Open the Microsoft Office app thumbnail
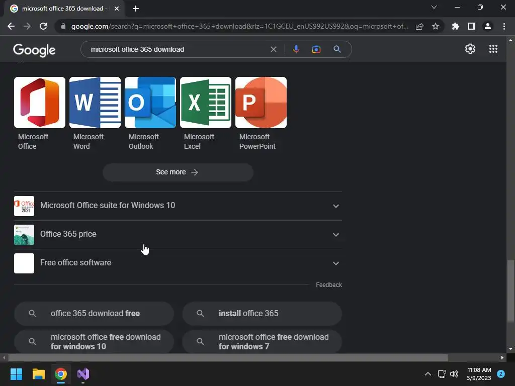This screenshot has width=515, height=386. [x=40, y=103]
